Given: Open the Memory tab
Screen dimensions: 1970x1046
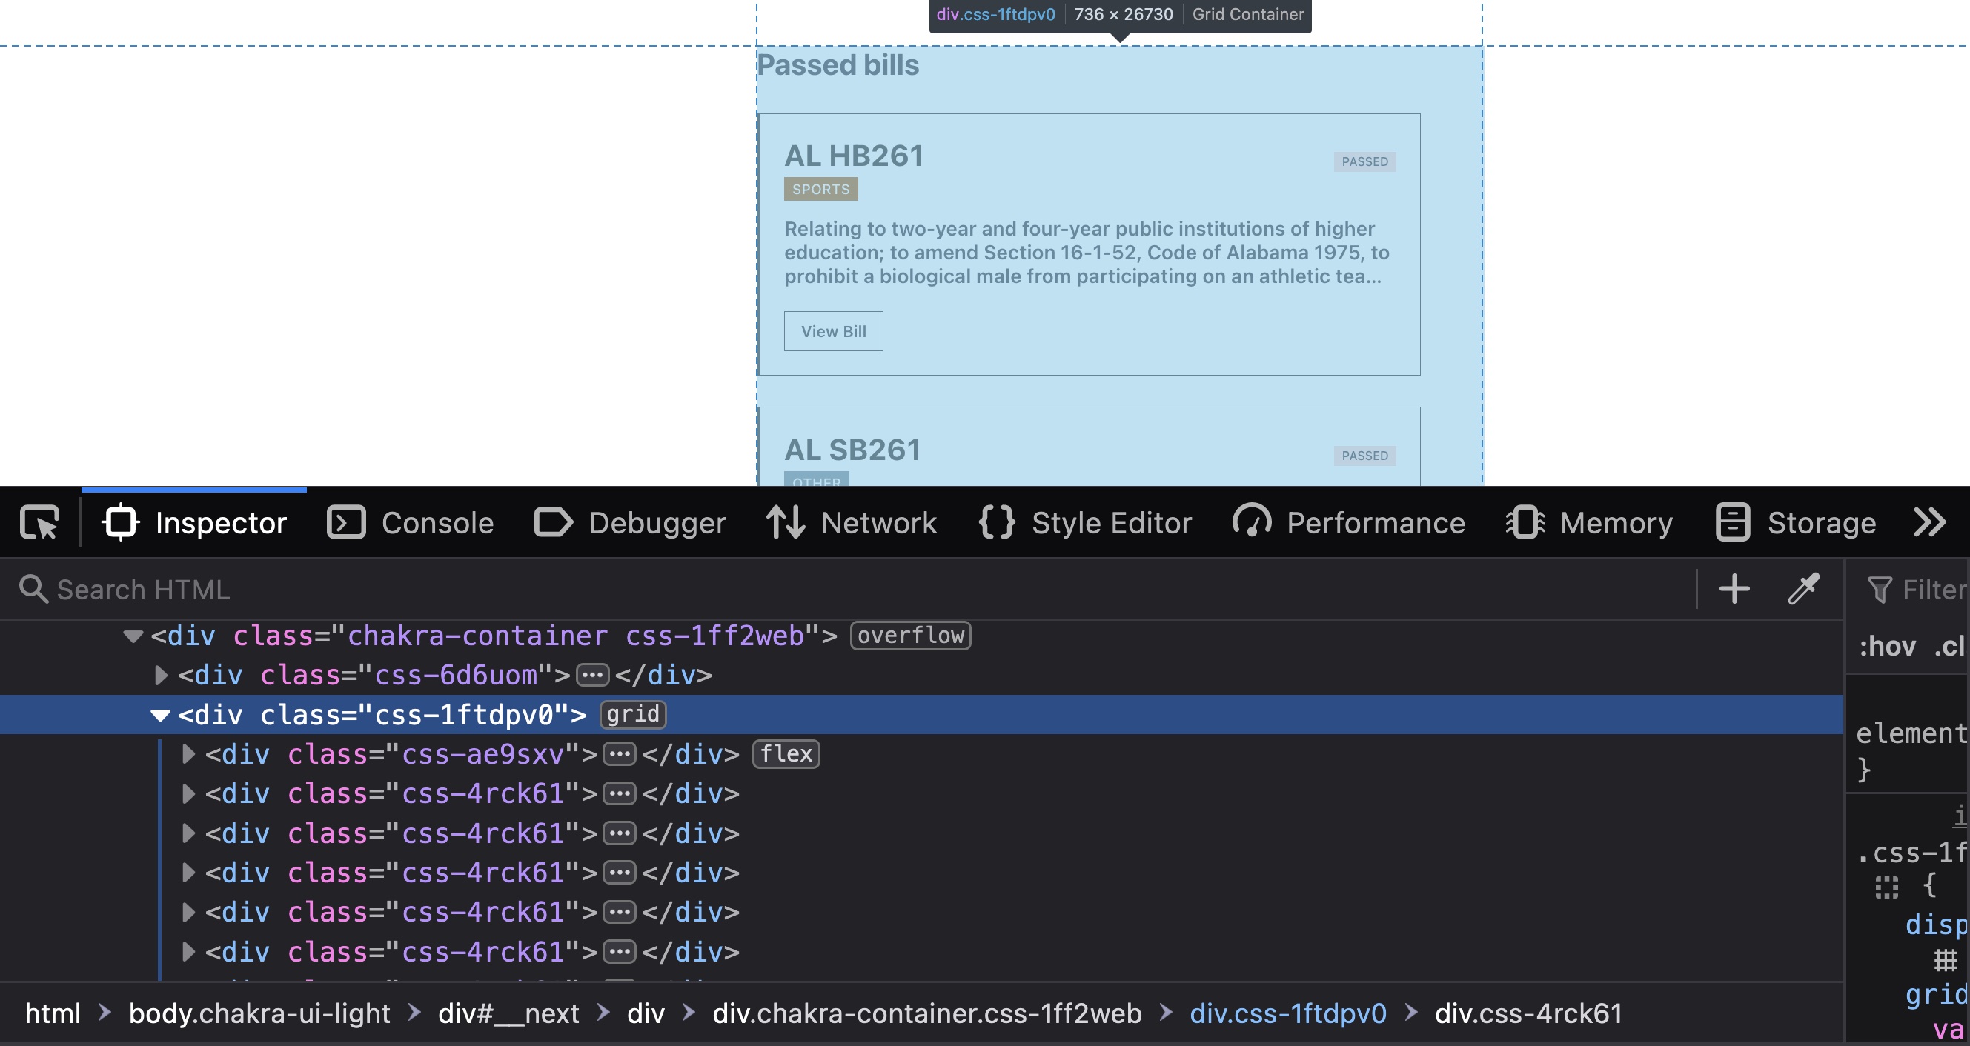Looking at the screenshot, I should coord(1589,523).
